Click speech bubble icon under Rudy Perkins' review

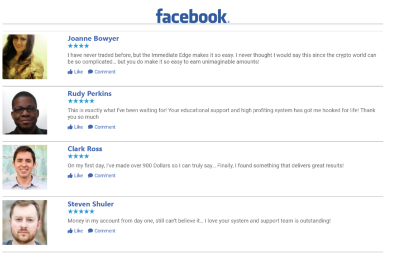coord(90,127)
